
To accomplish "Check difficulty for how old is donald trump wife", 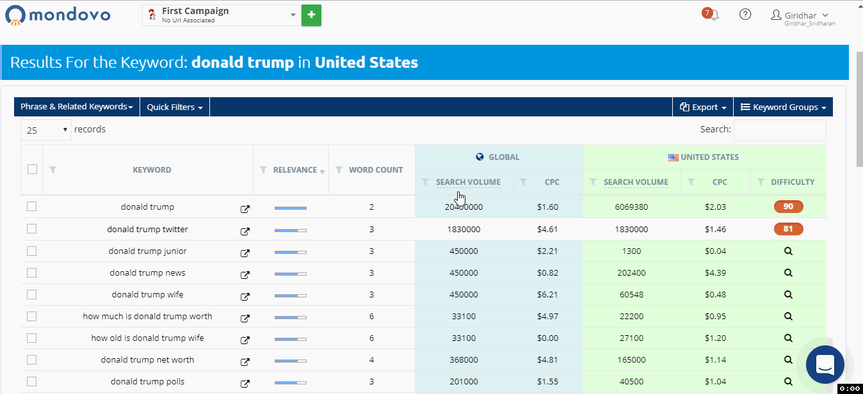I will (788, 338).
